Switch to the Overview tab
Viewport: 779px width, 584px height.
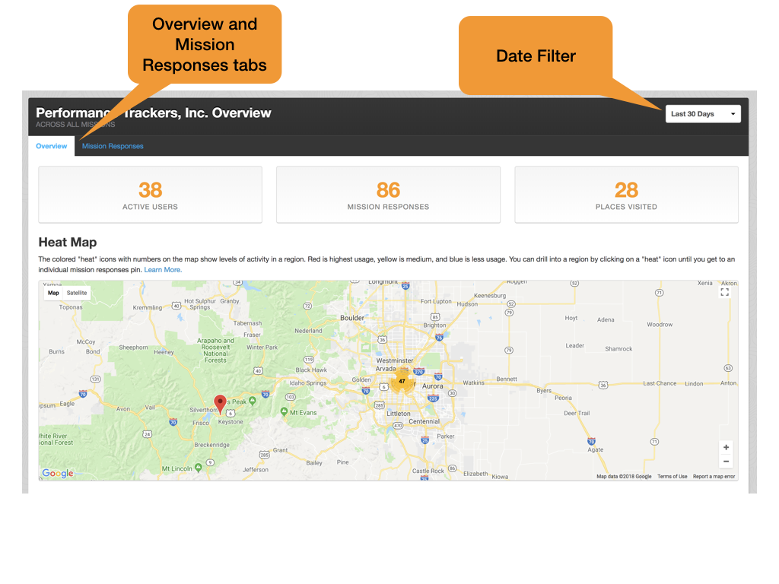point(51,146)
